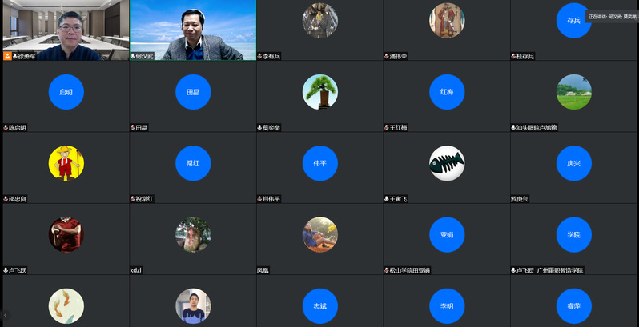This screenshot has height=327, width=639.
Task: Click the 正在讲话 speaking indicator banner
Action: pyautogui.click(x=612, y=16)
